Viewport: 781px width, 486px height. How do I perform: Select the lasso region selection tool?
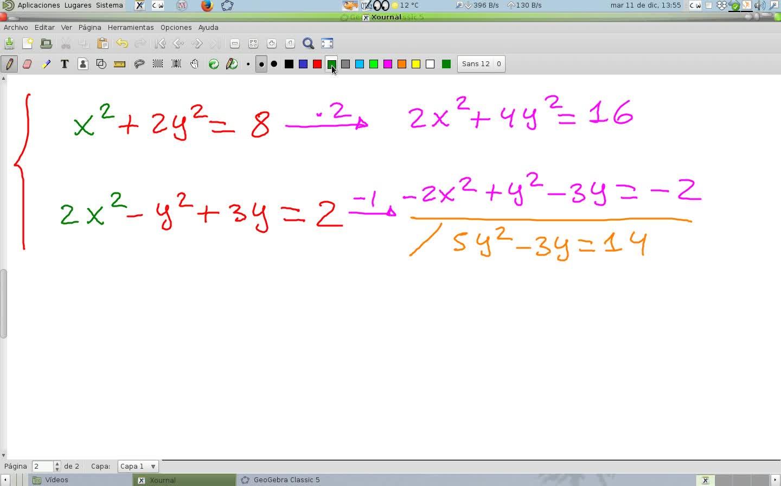tap(139, 64)
